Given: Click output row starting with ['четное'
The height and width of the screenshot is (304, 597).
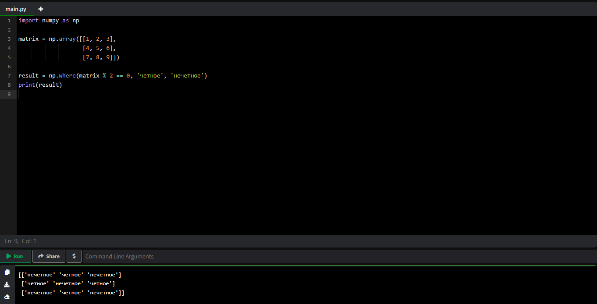Looking at the screenshot, I should (x=68, y=283).
